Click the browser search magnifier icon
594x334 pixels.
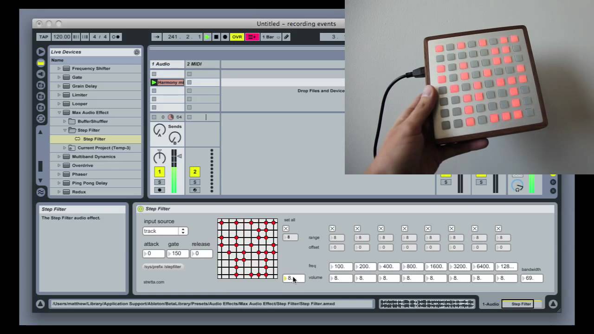pos(136,52)
